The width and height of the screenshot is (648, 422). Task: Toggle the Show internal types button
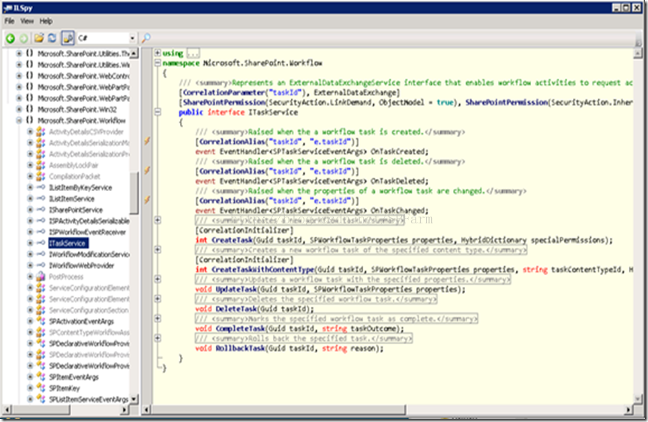[67, 38]
